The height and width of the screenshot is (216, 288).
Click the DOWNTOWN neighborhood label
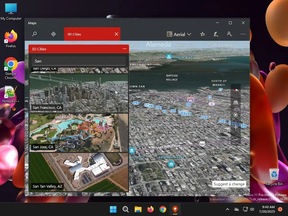(x=163, y=102)
